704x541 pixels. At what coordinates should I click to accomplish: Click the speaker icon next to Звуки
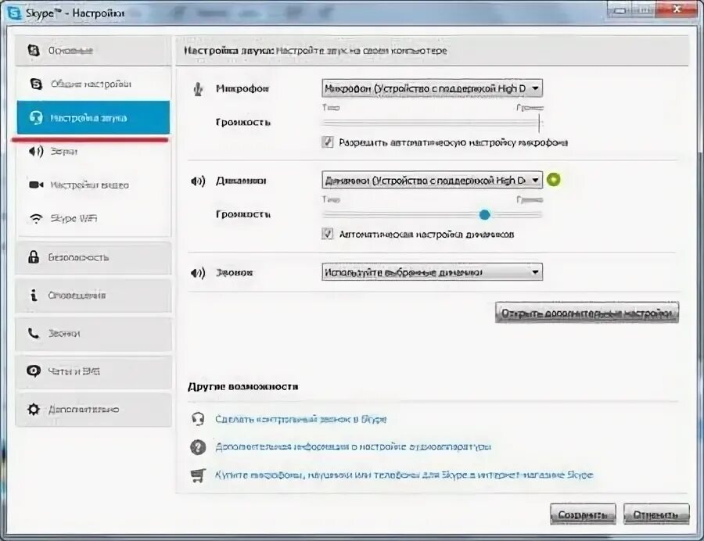36,152
